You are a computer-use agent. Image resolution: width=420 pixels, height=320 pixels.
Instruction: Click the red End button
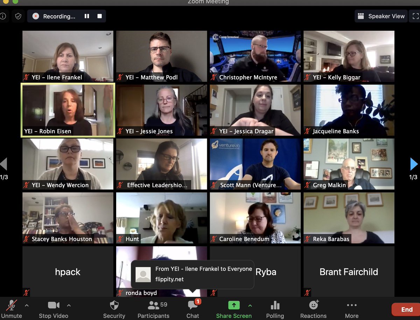406,310
